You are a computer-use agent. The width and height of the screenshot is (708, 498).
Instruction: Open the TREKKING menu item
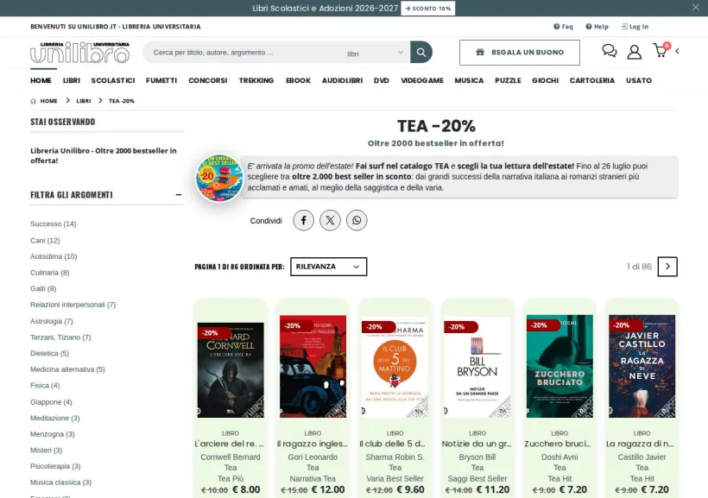pos(256,80)
